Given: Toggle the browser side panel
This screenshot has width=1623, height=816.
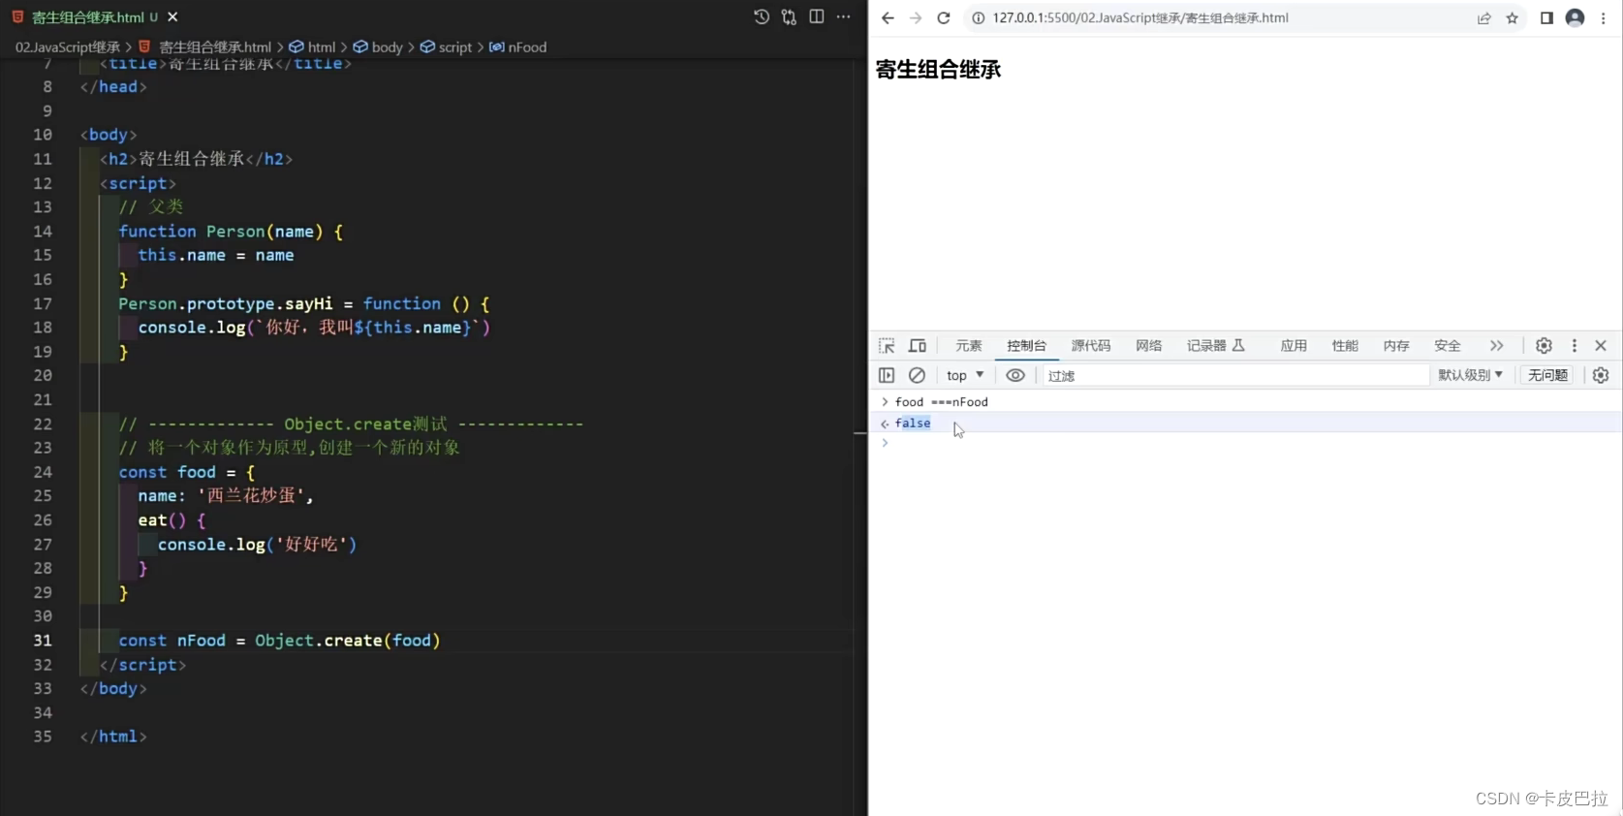Looking at the screenshot, I should [1546, 18].
